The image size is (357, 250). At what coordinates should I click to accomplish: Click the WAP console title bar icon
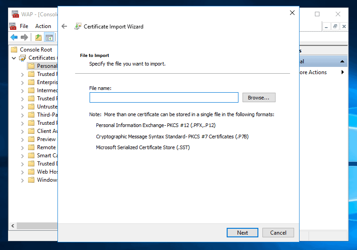click(x=15, y=14)
